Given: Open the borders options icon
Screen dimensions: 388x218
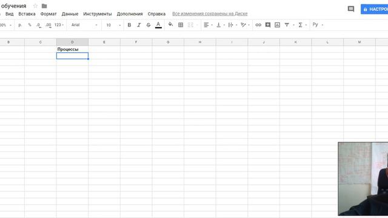Looking at the screenshot, I should pos(181,25).
